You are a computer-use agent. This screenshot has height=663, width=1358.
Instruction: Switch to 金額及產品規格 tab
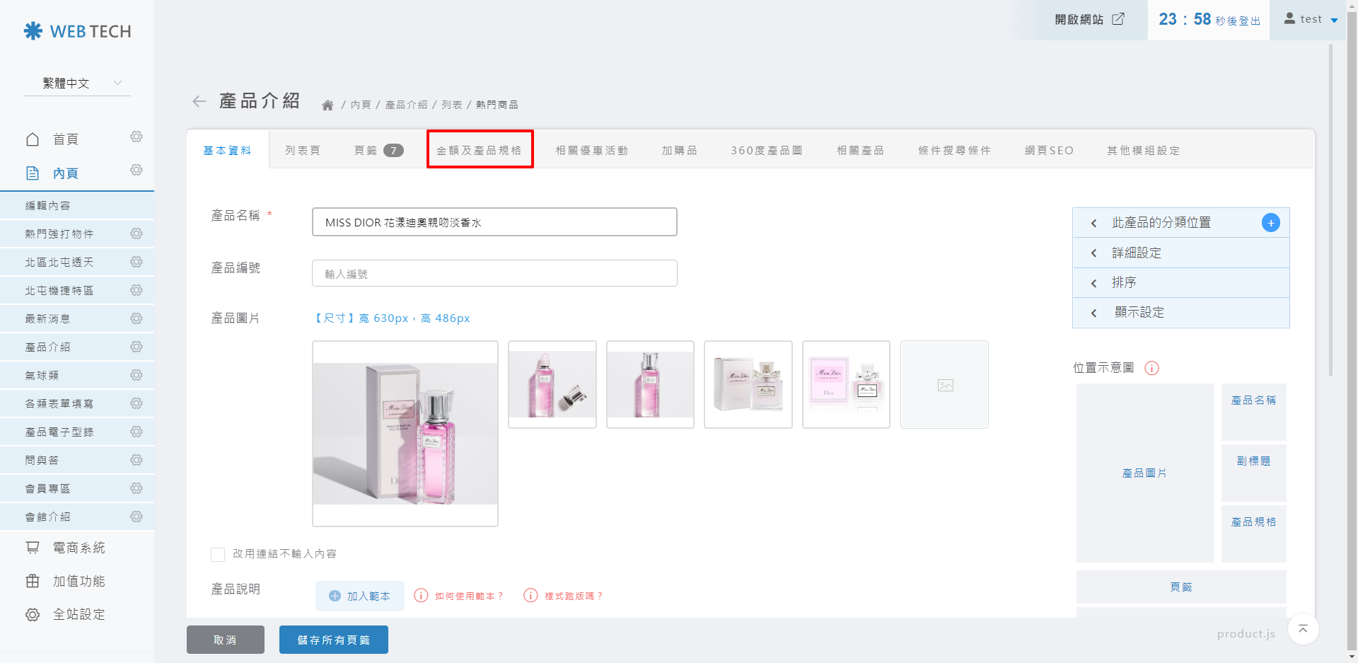click(479, 150)
